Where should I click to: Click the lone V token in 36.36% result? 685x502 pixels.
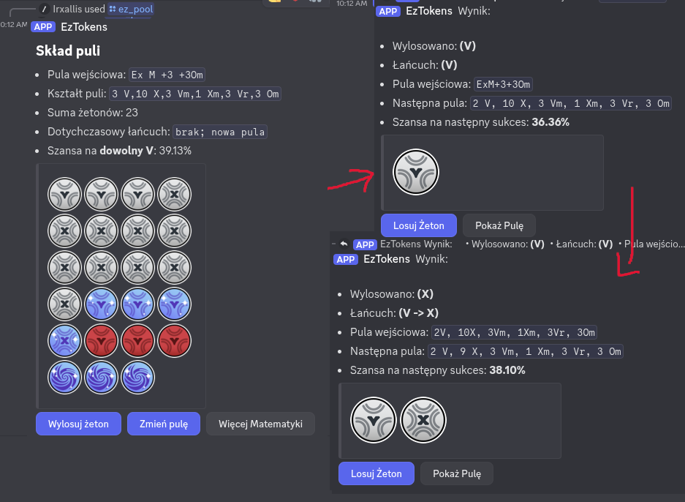pyautogui.click(x=415, y=173)
